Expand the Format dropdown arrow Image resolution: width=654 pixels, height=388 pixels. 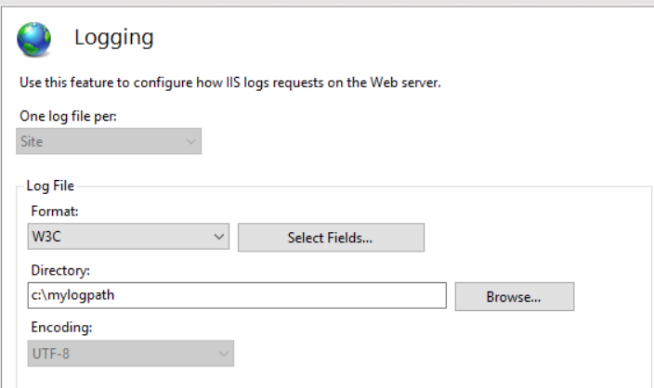pyautogui.click(x=219, y=238)
